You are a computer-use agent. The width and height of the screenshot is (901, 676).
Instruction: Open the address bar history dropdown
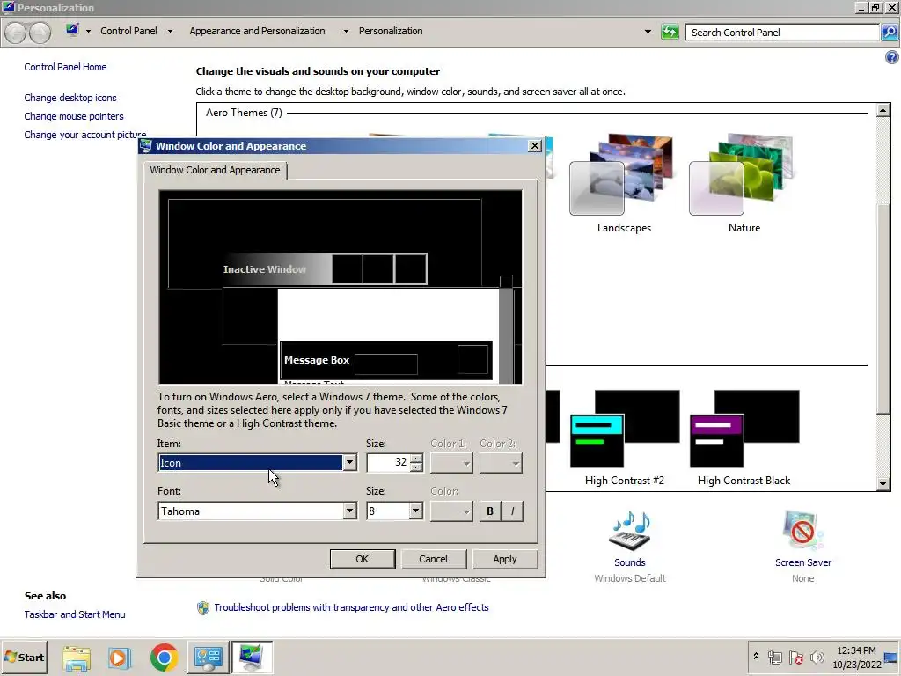[648, 32]
